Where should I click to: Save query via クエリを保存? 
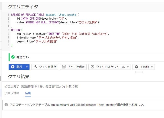[45, 67]
